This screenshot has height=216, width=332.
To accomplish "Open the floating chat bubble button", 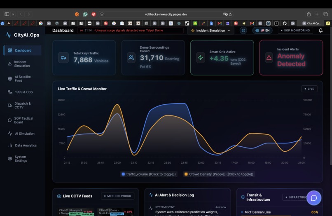I will coord(314,198).
